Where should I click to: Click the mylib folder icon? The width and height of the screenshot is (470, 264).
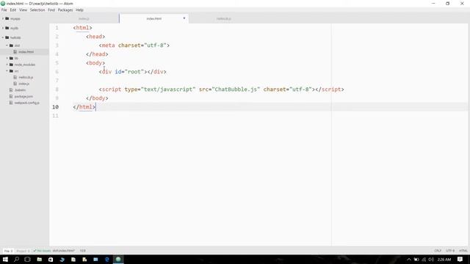[7, 28]
